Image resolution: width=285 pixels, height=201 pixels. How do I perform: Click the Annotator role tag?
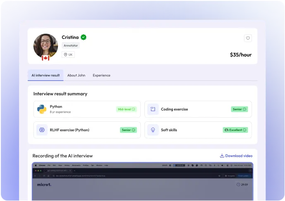click(71, 45)
